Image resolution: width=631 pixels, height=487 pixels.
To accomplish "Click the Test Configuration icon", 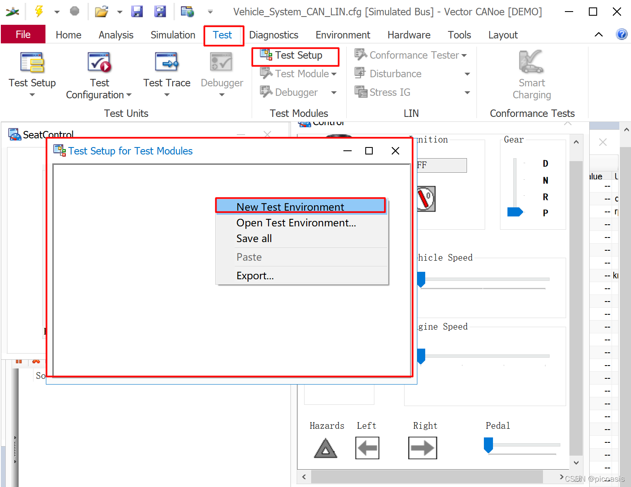I will 99,63.
